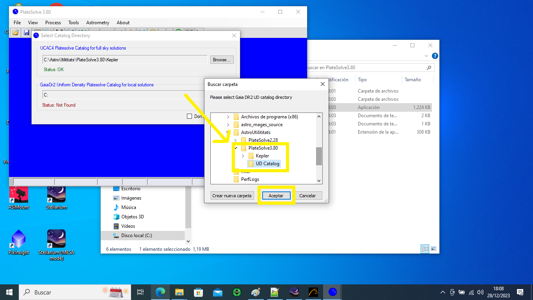Save icon in PlateSolve toolbar
Viewport: 533px width, 300px height.
pos(27,33)
